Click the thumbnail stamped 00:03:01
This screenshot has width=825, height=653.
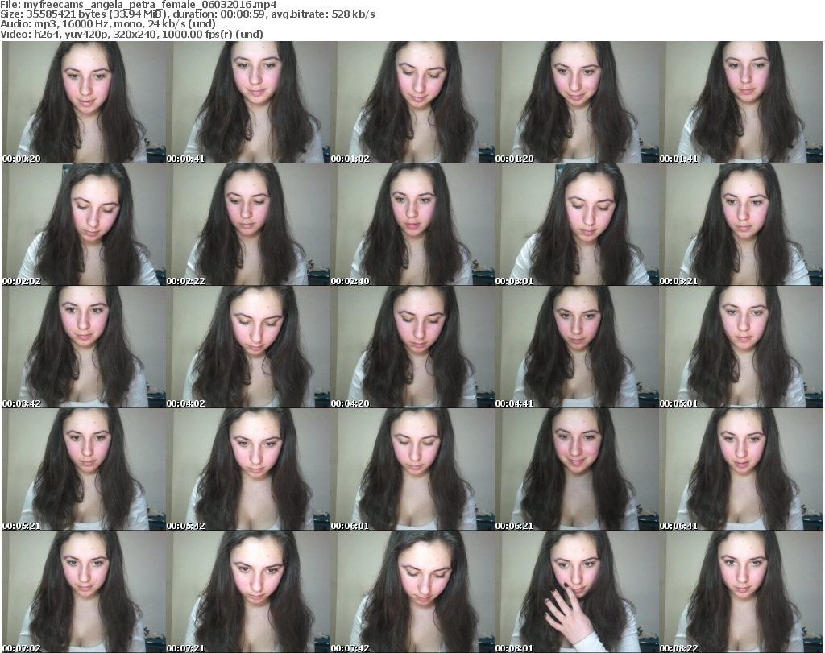pyautogui.click(x=577, y=225)
